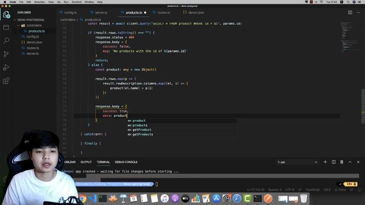Open App Store from the Dock

[x=216, y=199]
